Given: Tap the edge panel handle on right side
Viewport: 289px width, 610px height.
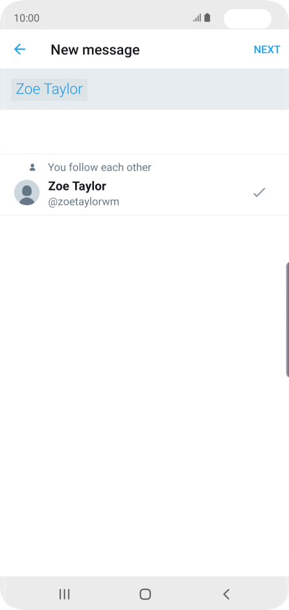Looking at the screenshot, I should (x=287, y=320).
